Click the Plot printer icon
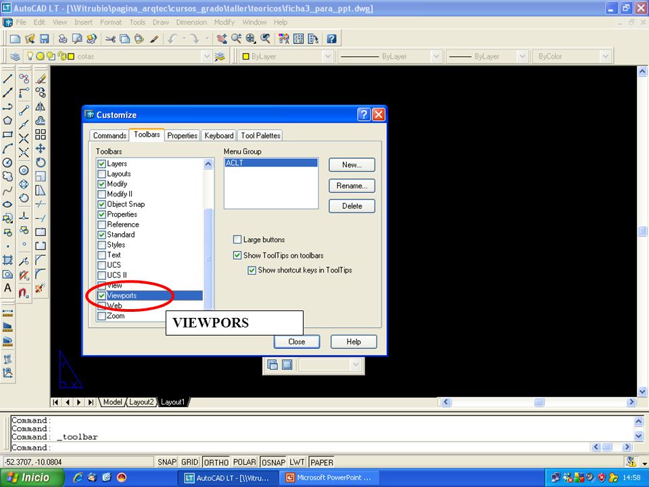649x487 pixels. pos(62,39)
